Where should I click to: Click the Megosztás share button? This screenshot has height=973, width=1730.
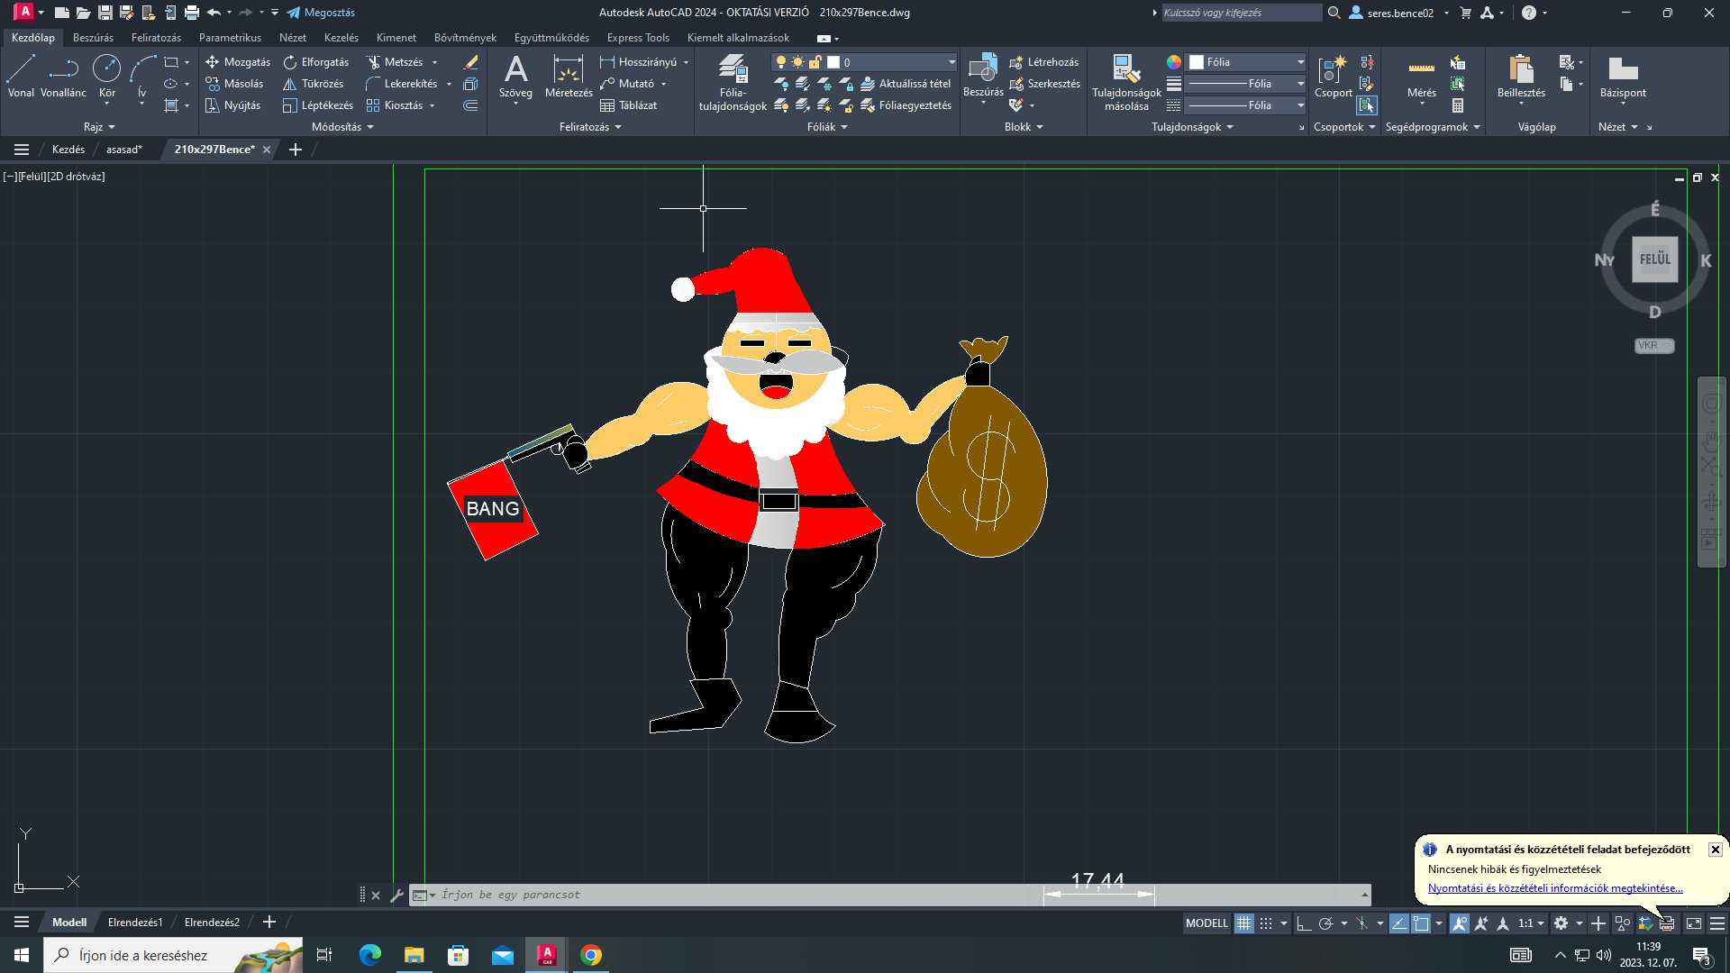[321, 13]
